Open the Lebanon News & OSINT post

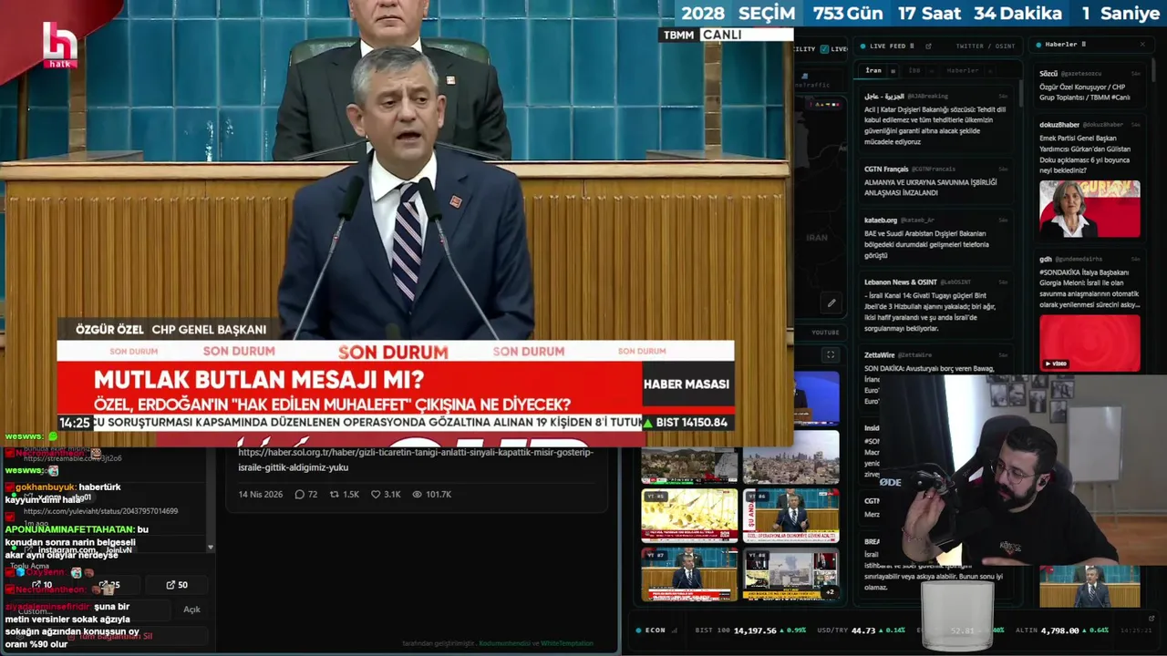point(935,304)
